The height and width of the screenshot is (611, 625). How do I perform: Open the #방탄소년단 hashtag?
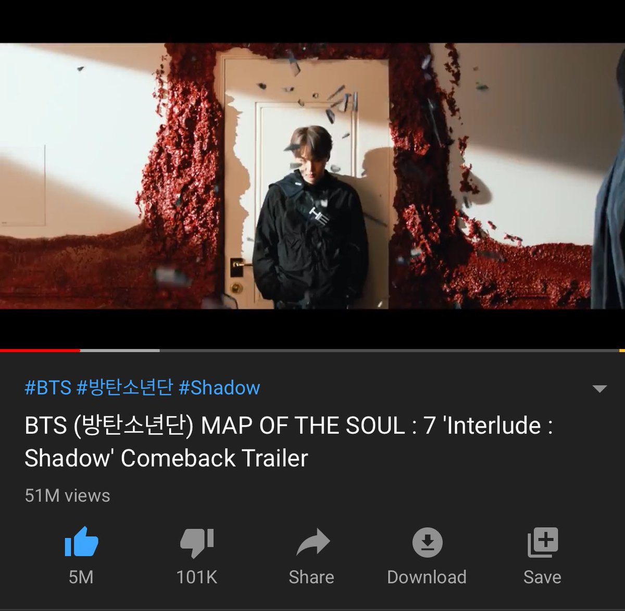coord(124,388)
